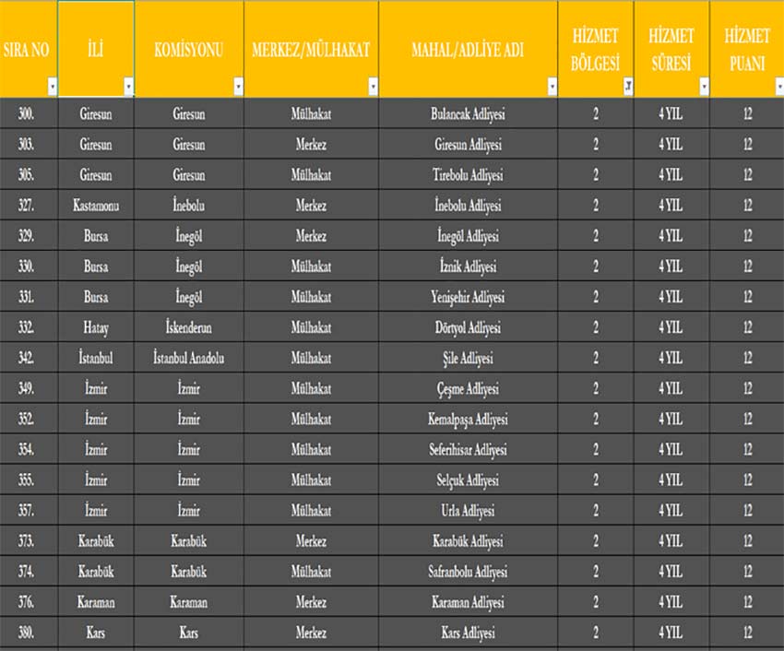Select the Hatay province cell

point(96,327)
